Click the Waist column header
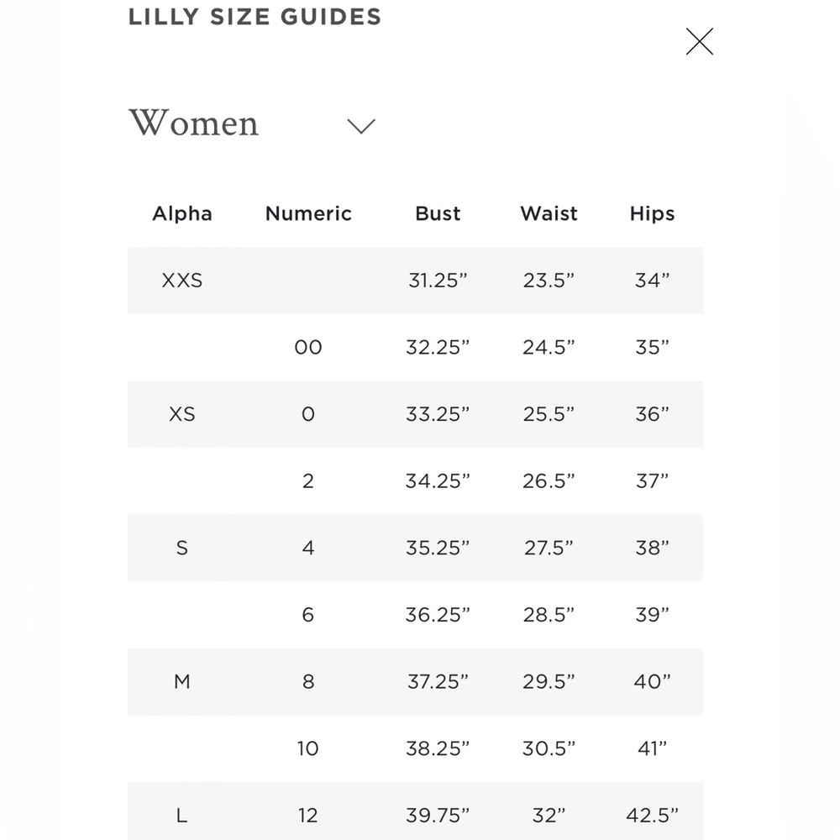Viewport: 840px width, 840px height. pos(549,213)
